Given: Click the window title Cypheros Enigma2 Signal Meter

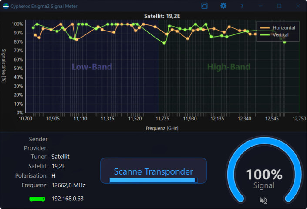Looking at the screenshot, I should pos(44,6).
